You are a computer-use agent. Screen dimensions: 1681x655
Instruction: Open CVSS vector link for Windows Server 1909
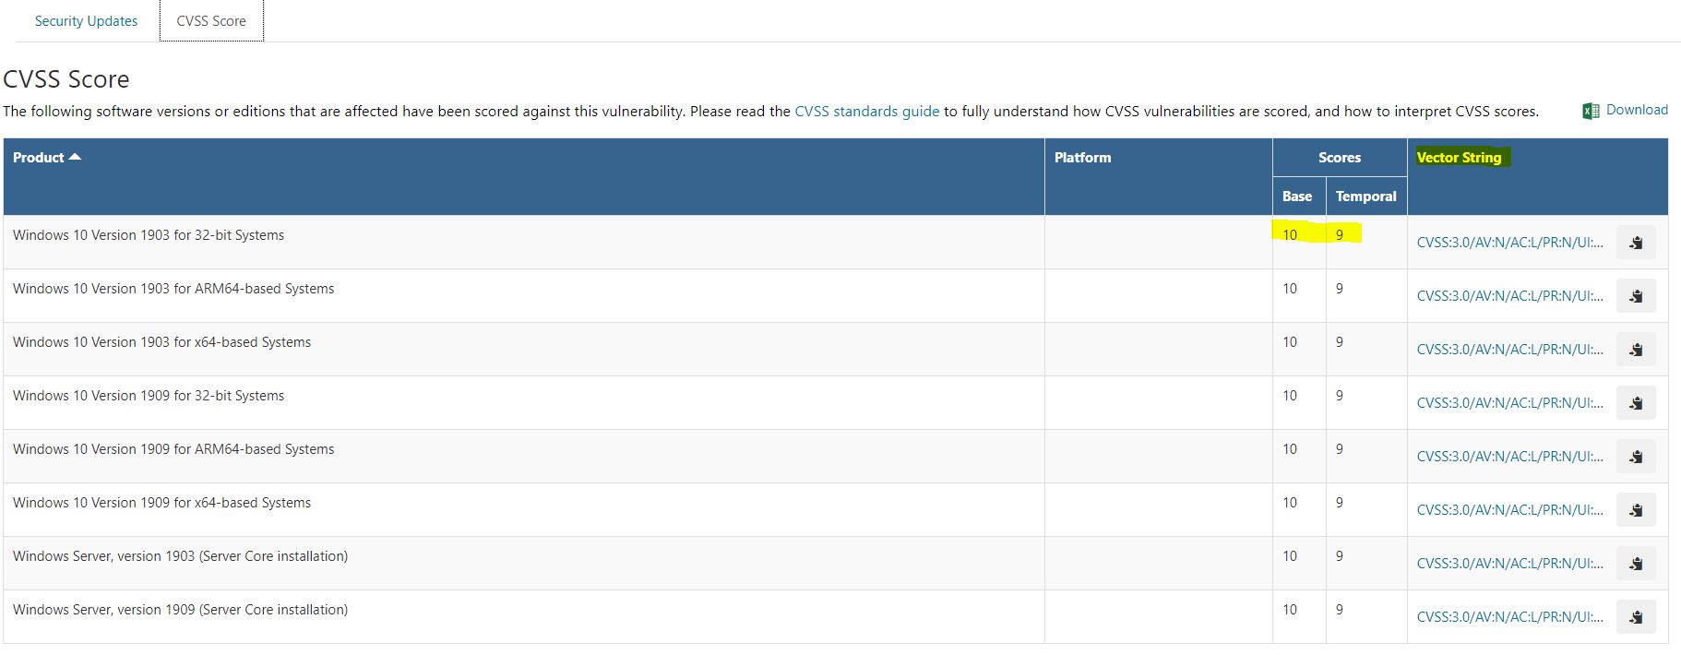pos(1509,617)
